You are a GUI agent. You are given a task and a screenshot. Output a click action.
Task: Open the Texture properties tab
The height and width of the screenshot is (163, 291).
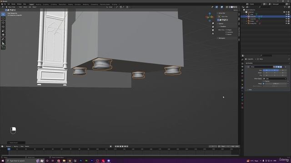[242, 107]
